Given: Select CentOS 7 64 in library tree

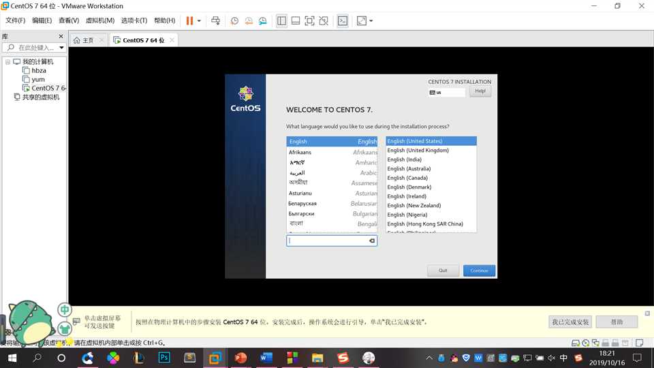Looking at the screenshot, I should [44, 88].
